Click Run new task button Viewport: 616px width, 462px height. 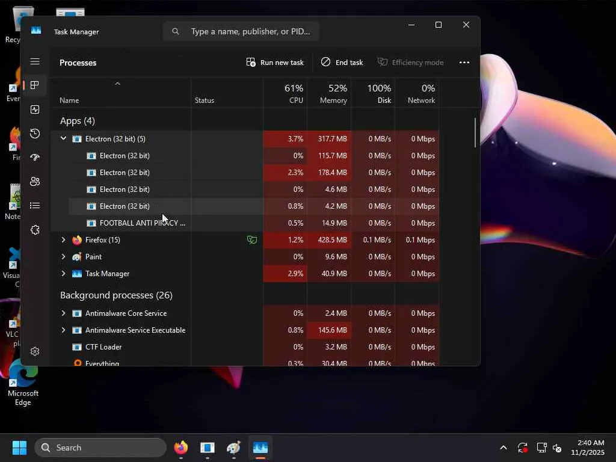(275, 63)
